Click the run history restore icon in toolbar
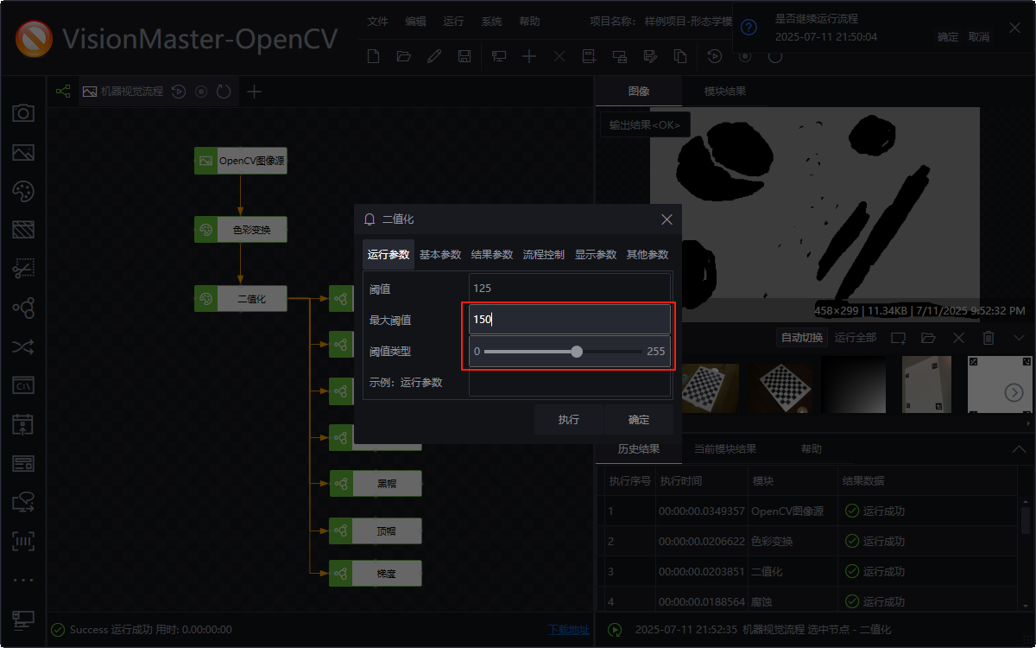Viewport: 1036px width, 648px height. [715, 55]
